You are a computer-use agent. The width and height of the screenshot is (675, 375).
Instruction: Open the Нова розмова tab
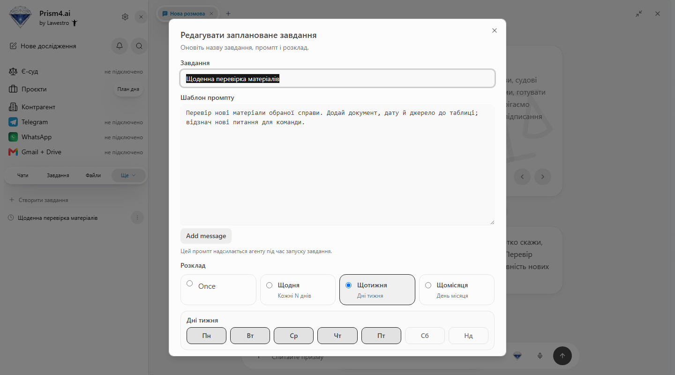pos(187,14)
